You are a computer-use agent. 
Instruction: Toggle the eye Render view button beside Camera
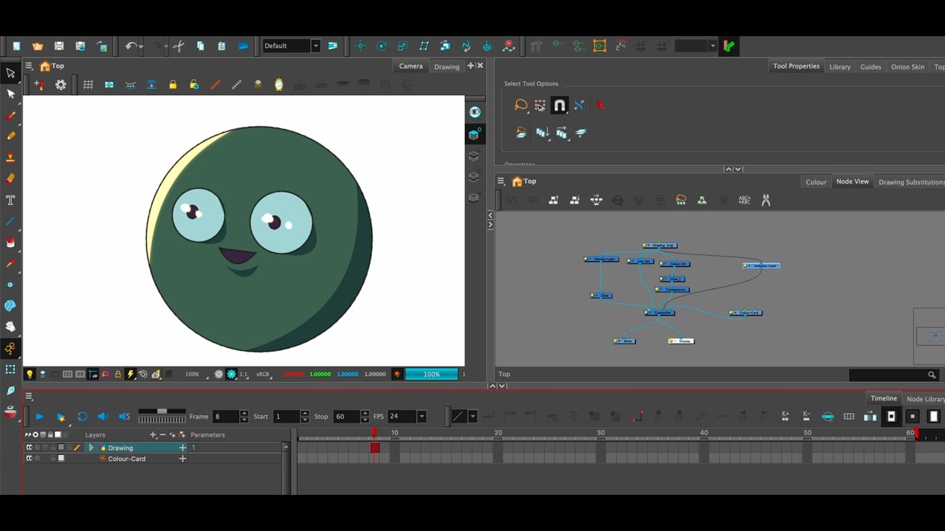point(475,112)
